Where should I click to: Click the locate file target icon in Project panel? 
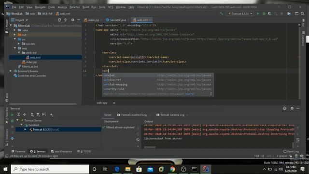click(x=59, y=20)
